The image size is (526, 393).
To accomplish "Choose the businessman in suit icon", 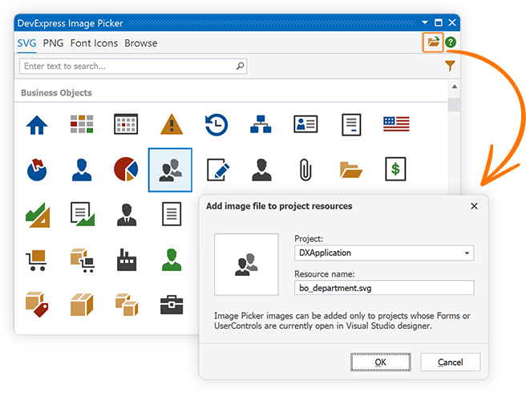I will [127, 214].
